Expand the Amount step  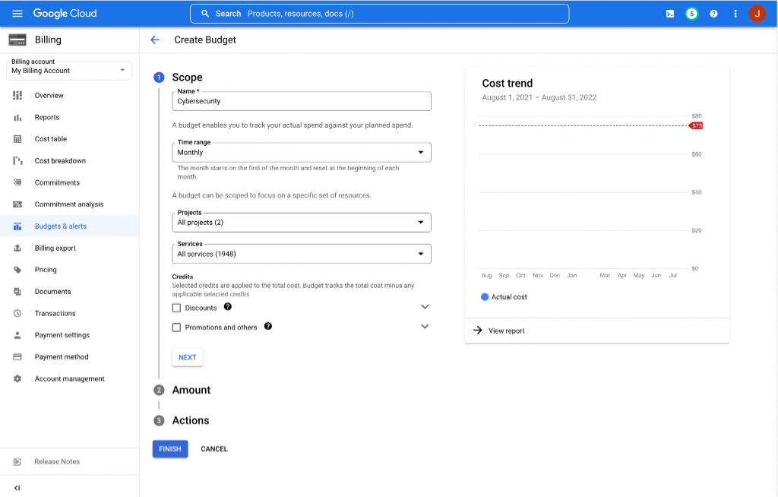pos(191,390)
